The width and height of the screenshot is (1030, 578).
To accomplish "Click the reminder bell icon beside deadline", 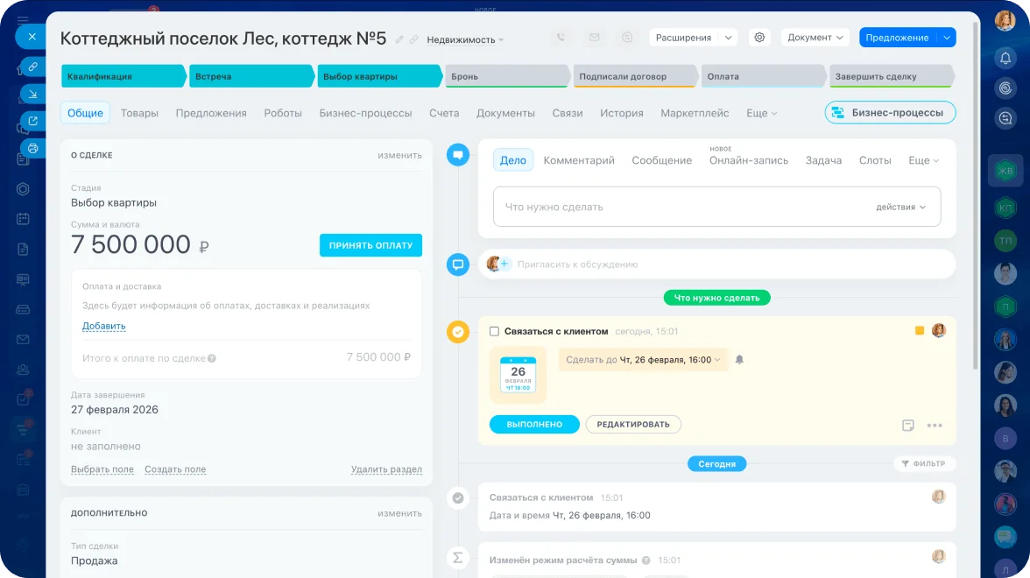I will pos(739,360).
